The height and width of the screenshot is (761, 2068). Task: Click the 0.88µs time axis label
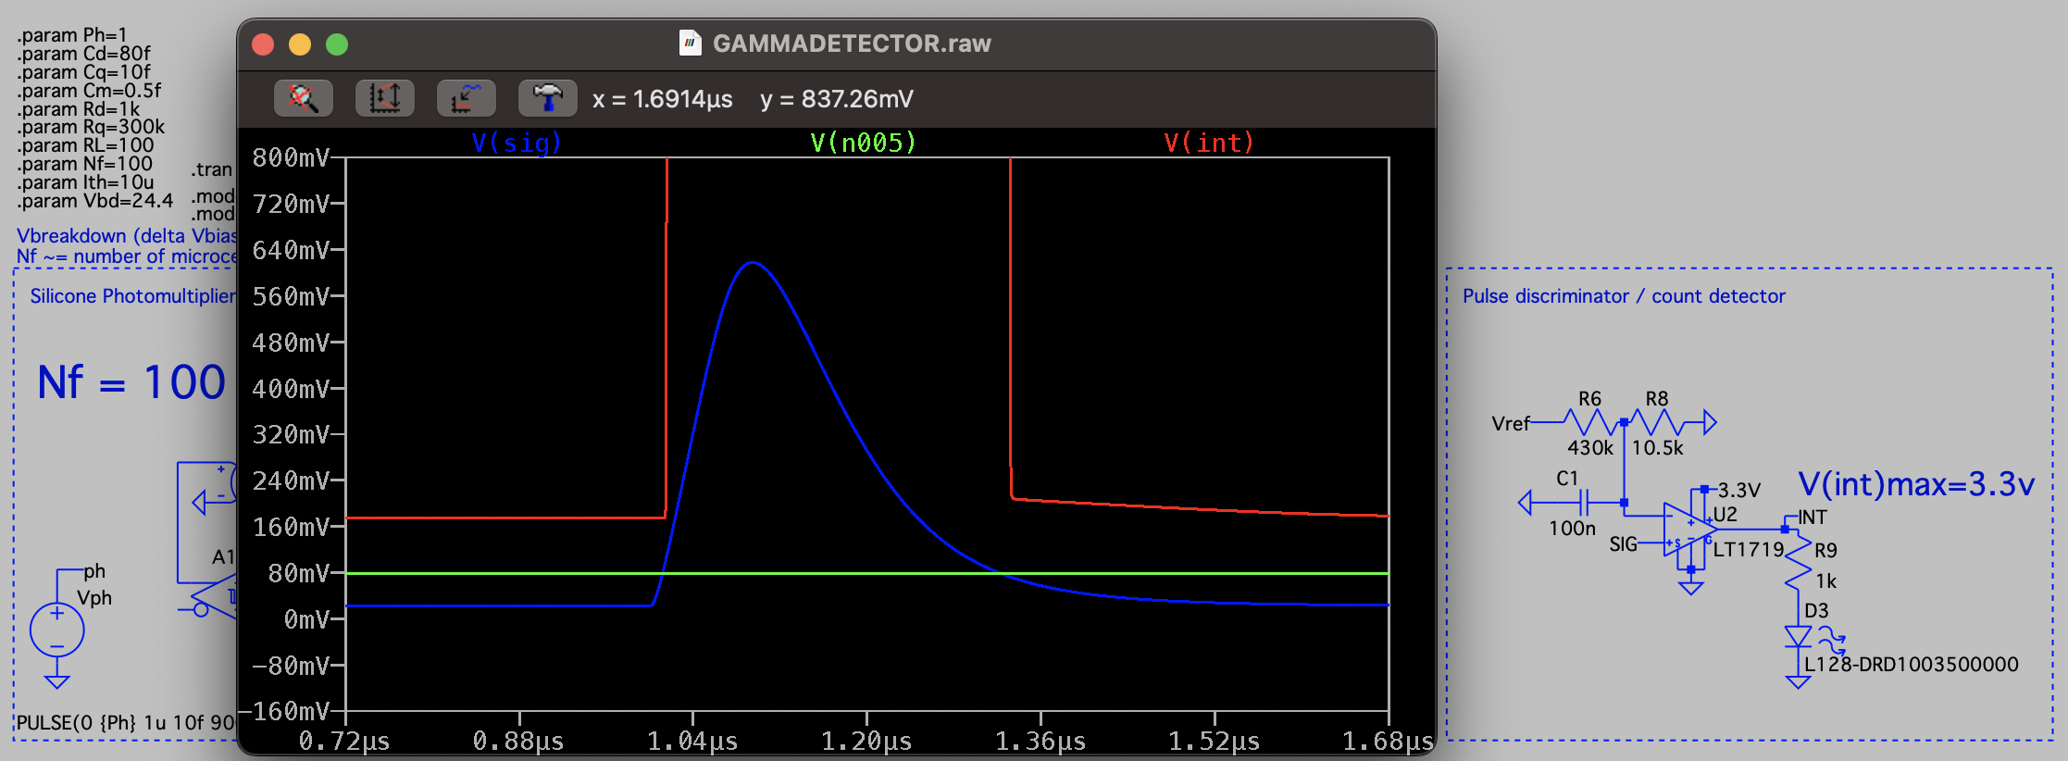518,742
